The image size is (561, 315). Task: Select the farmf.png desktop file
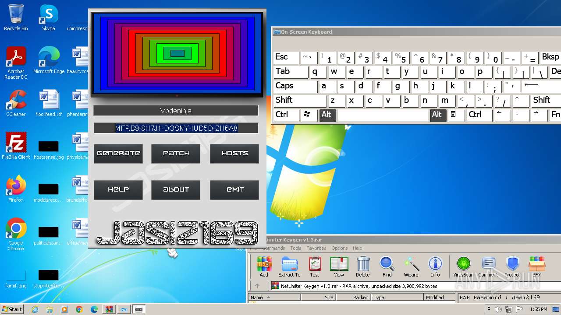(16, 279)
